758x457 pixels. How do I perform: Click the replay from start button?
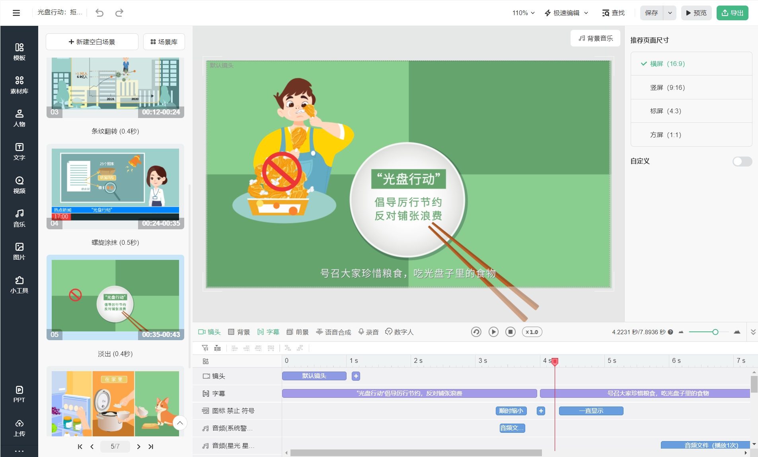476,332
